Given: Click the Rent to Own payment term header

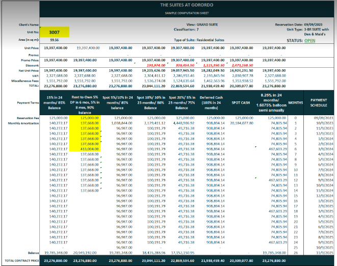Looking at the screenshot, I should coord(87,93).
